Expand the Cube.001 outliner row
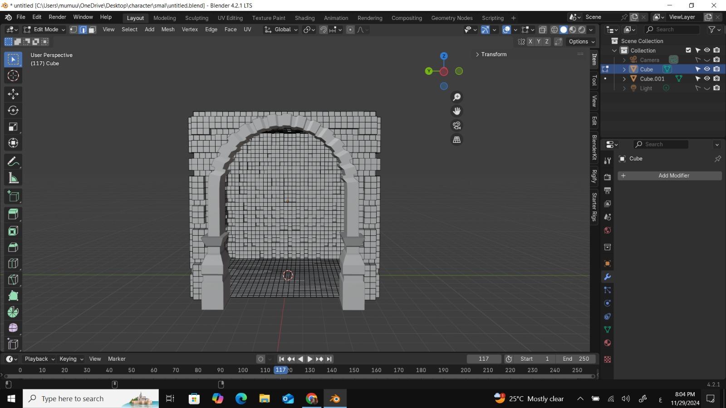726x408 pixels. click(x=624, y=79)
